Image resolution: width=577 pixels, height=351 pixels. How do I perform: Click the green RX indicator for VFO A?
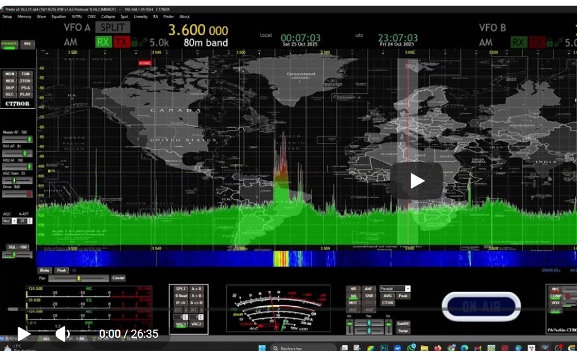coord(103,42)
